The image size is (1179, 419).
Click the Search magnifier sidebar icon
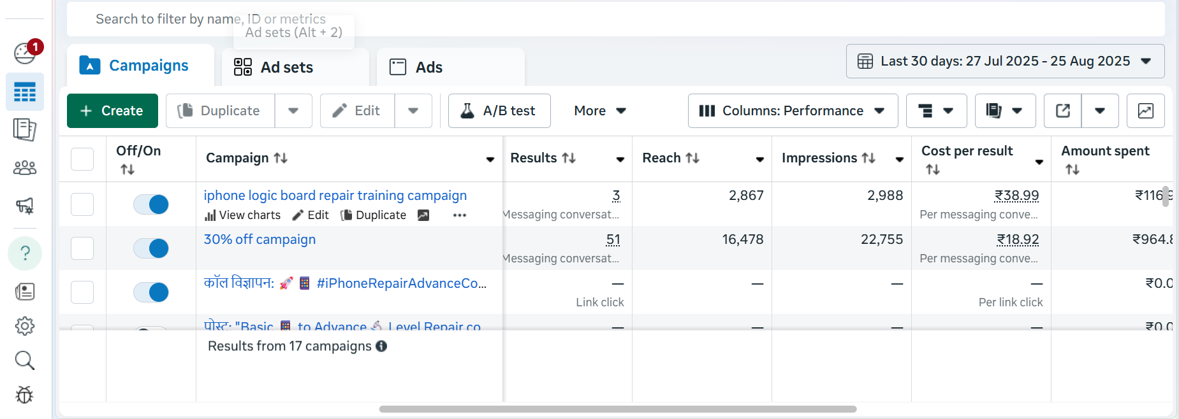point(25,360)
